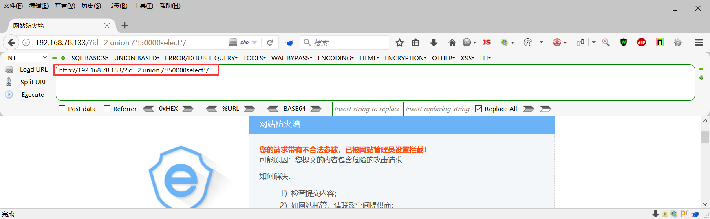Expand the UNION BASED menu
This screenshot has width=710, height=219.
pyautogui.click(x=137, y=58)
